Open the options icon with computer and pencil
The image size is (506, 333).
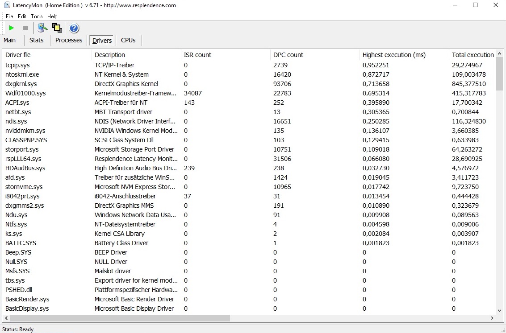(x=42, y=28)
